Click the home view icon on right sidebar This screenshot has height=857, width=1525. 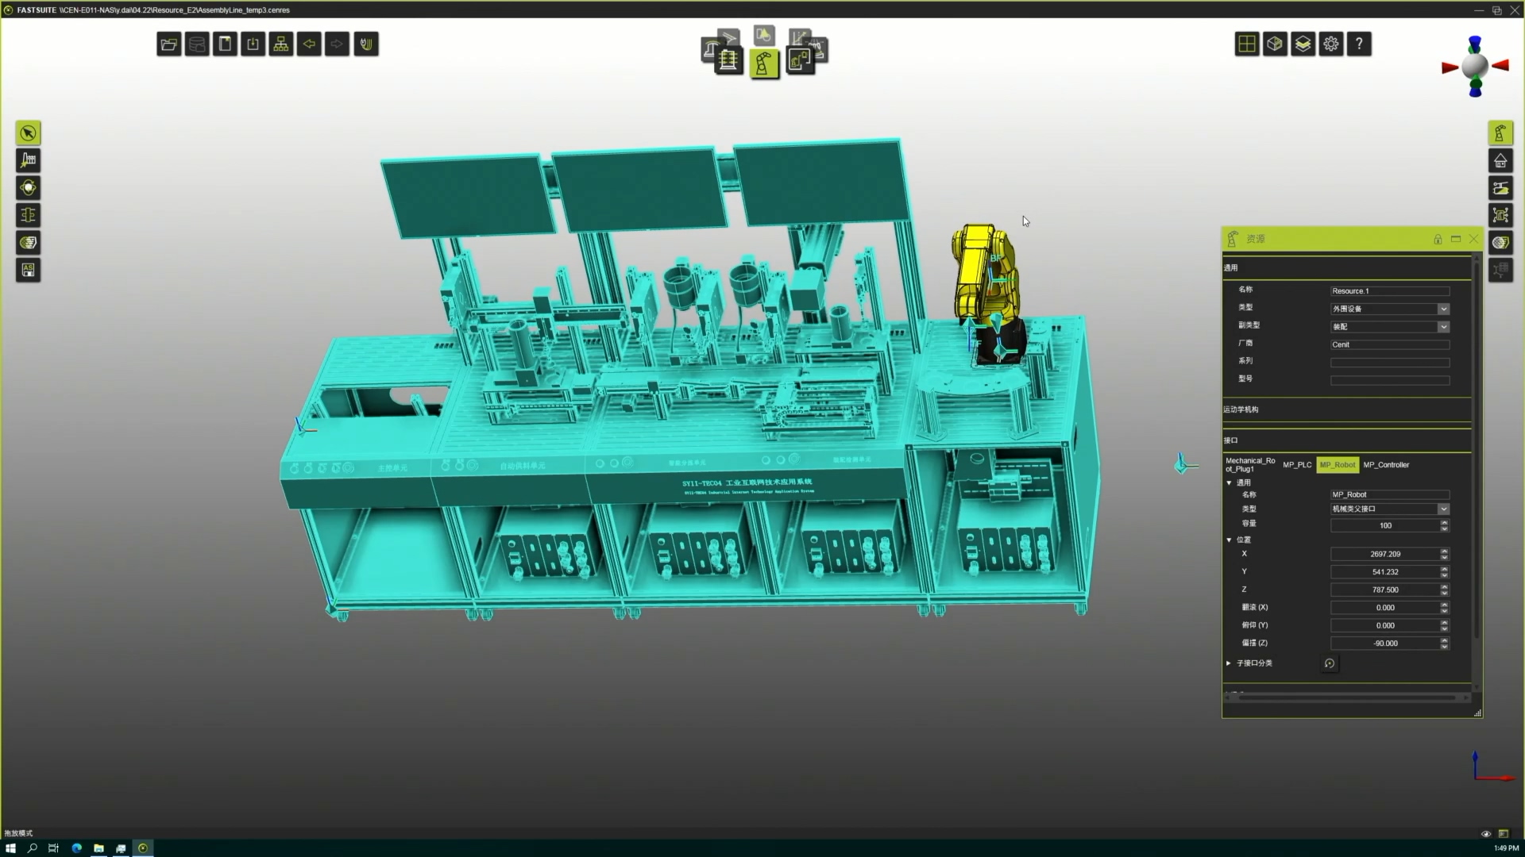click(1500, 161)
